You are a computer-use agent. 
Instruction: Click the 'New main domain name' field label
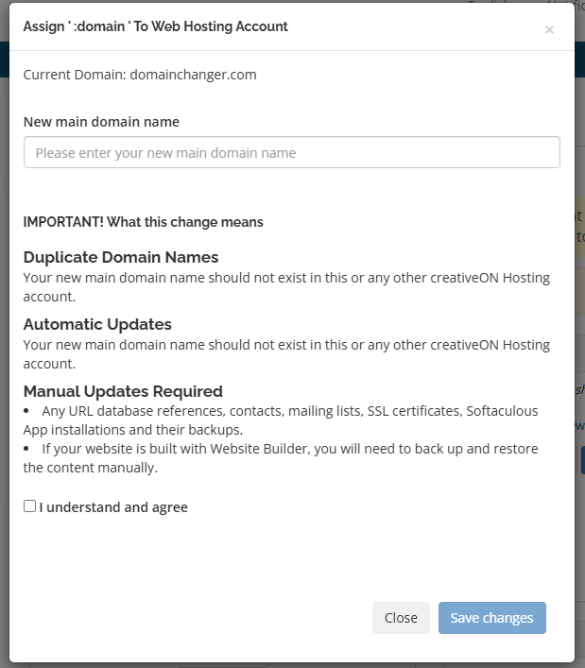point(101,121)
